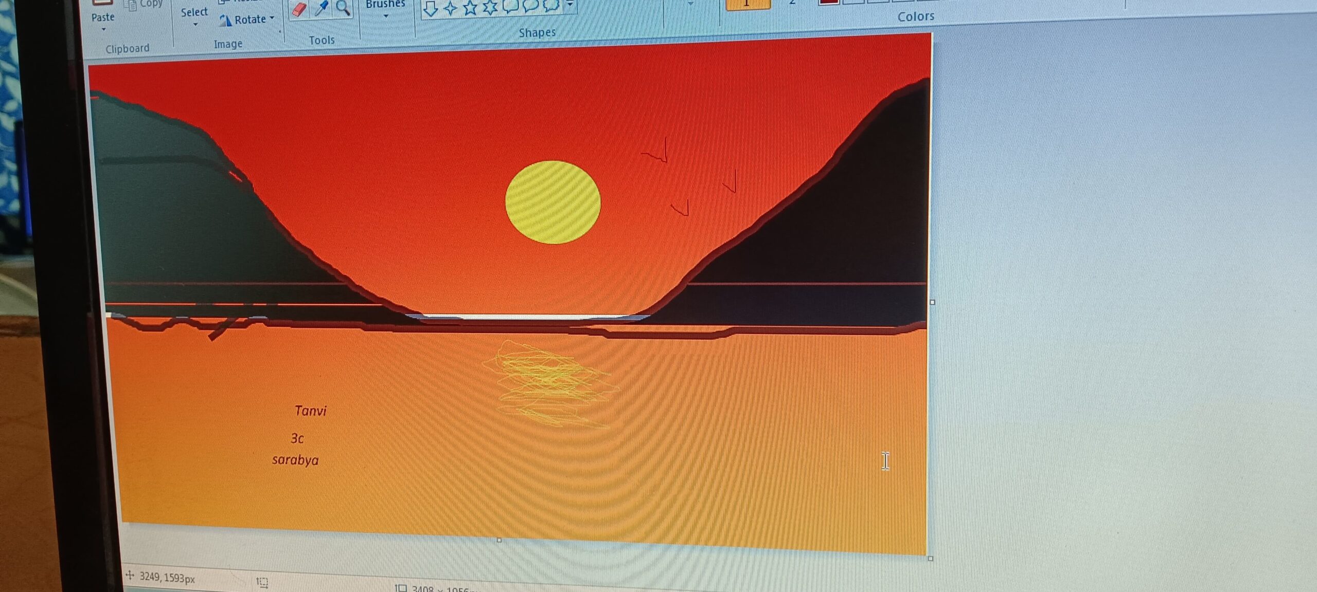Pick the six-point star shape

(490, 7)
